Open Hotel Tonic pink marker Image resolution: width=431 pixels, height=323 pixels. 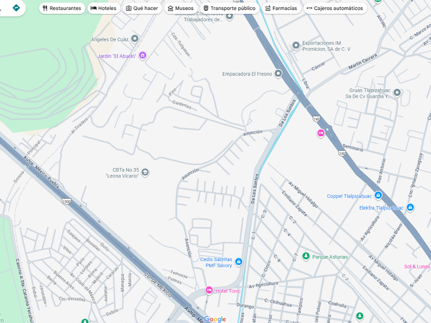pos(209,290)
